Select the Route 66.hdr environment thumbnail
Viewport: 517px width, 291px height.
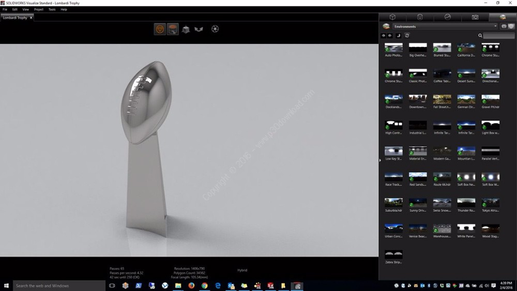[442, 177]
